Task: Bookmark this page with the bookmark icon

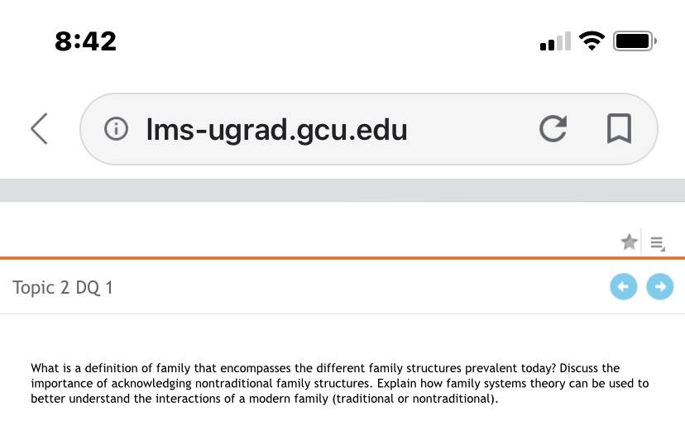Action: tap(620, 128)
